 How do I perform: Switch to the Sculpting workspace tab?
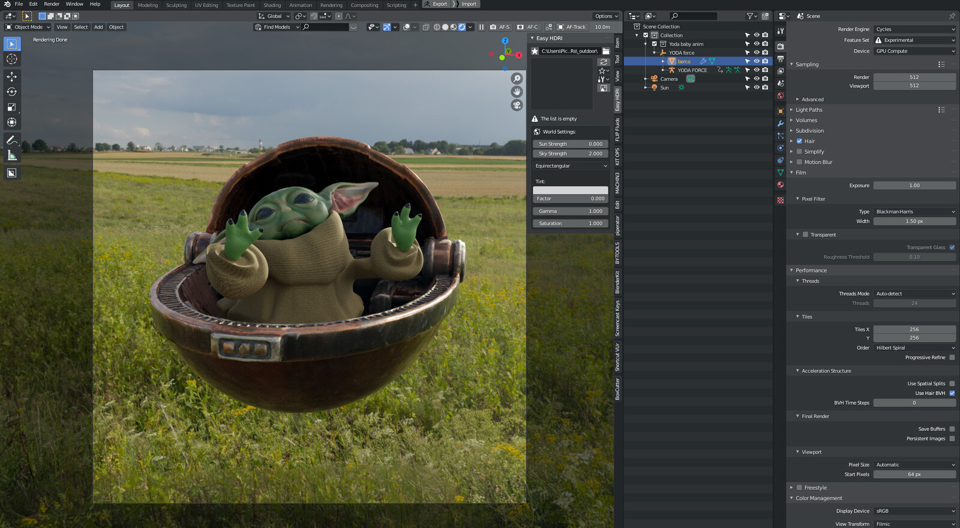tap(176, 5)
